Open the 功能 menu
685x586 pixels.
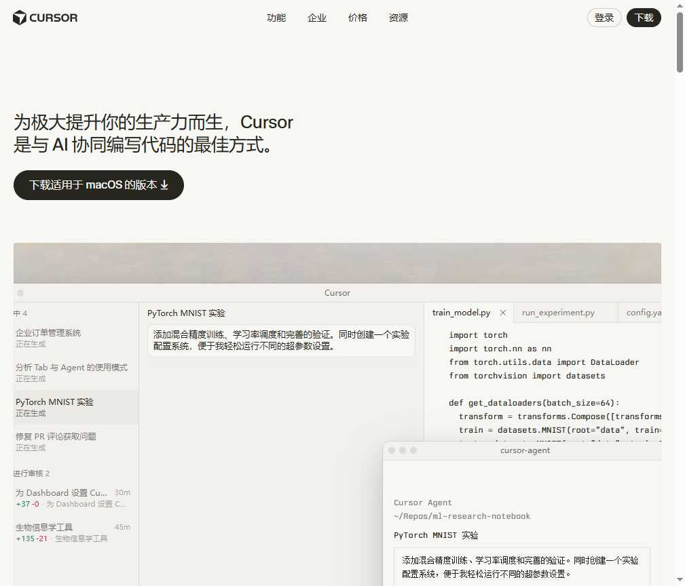(276, 18)
